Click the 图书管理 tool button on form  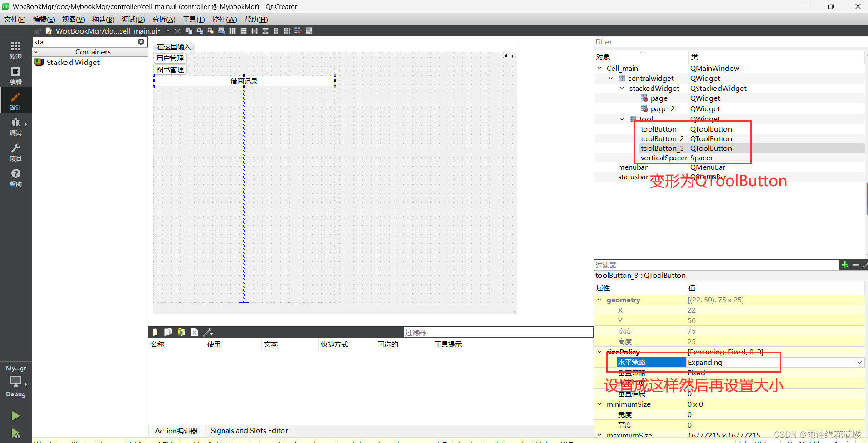tap(170, 69)
